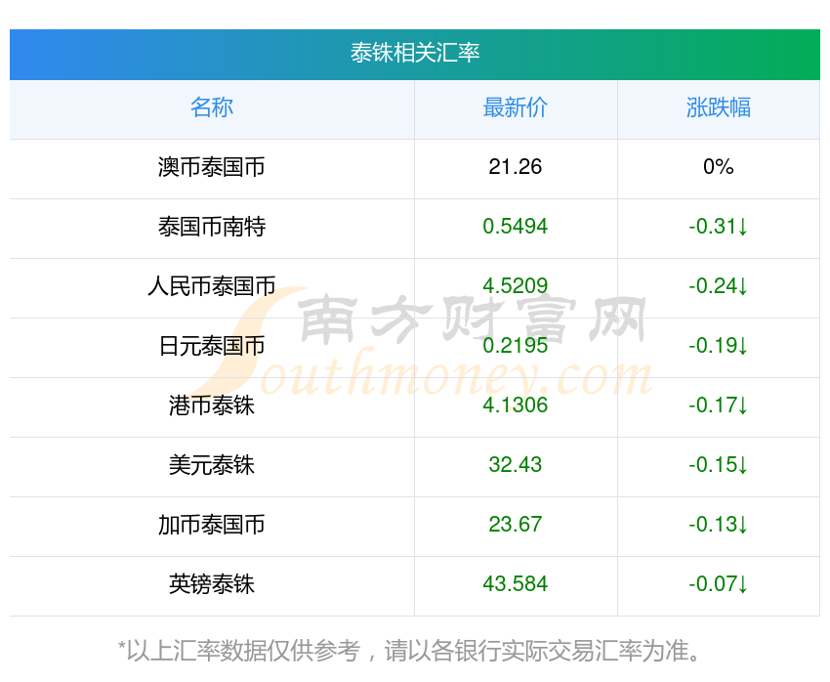Select the -0.07↓ change cell

pyautogui.click(x=719, y=584)
